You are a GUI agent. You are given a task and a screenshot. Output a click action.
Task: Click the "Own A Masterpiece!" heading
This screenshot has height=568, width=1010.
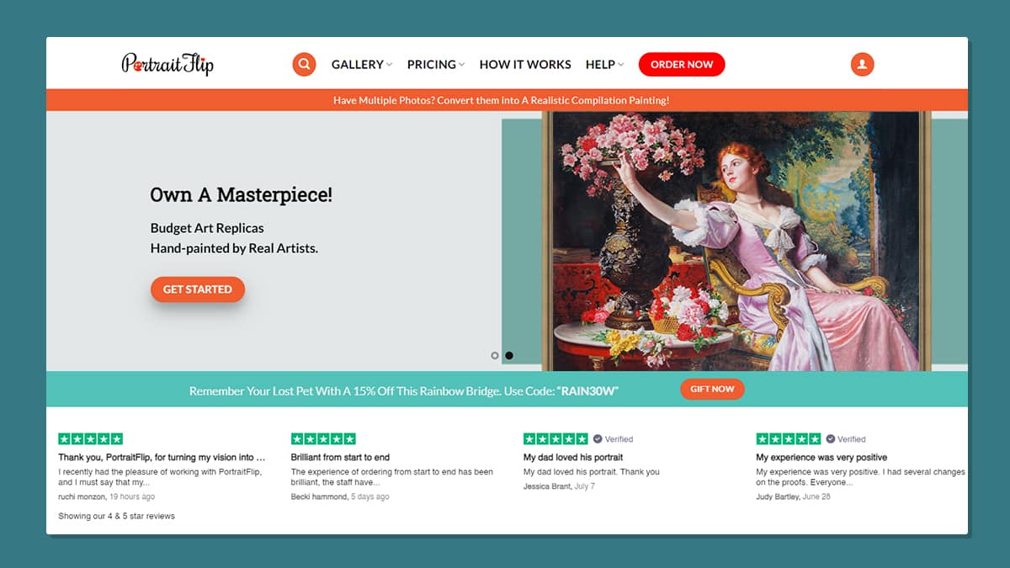242,195
